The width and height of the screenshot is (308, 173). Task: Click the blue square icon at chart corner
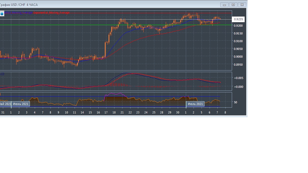tap(2, 14)
